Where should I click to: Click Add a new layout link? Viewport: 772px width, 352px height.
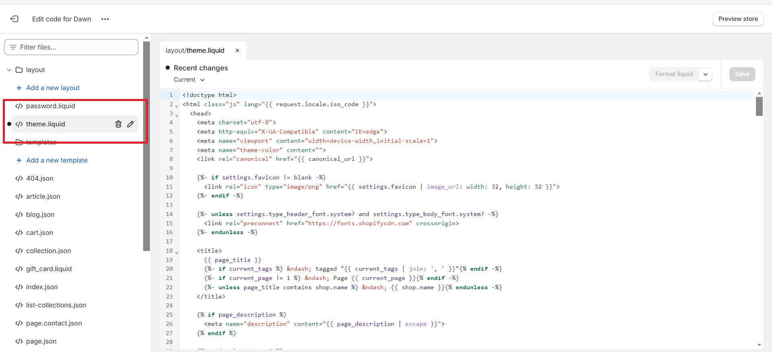(x=53, y=88)
